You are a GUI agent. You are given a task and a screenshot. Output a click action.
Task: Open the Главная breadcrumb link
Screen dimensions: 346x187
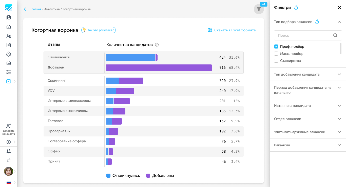click(x=36, y=9)
